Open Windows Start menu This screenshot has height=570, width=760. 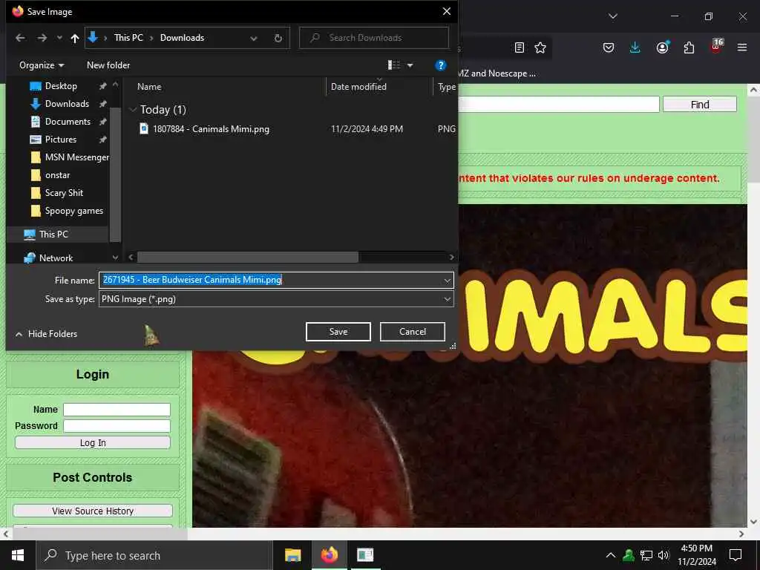(18, 555)
